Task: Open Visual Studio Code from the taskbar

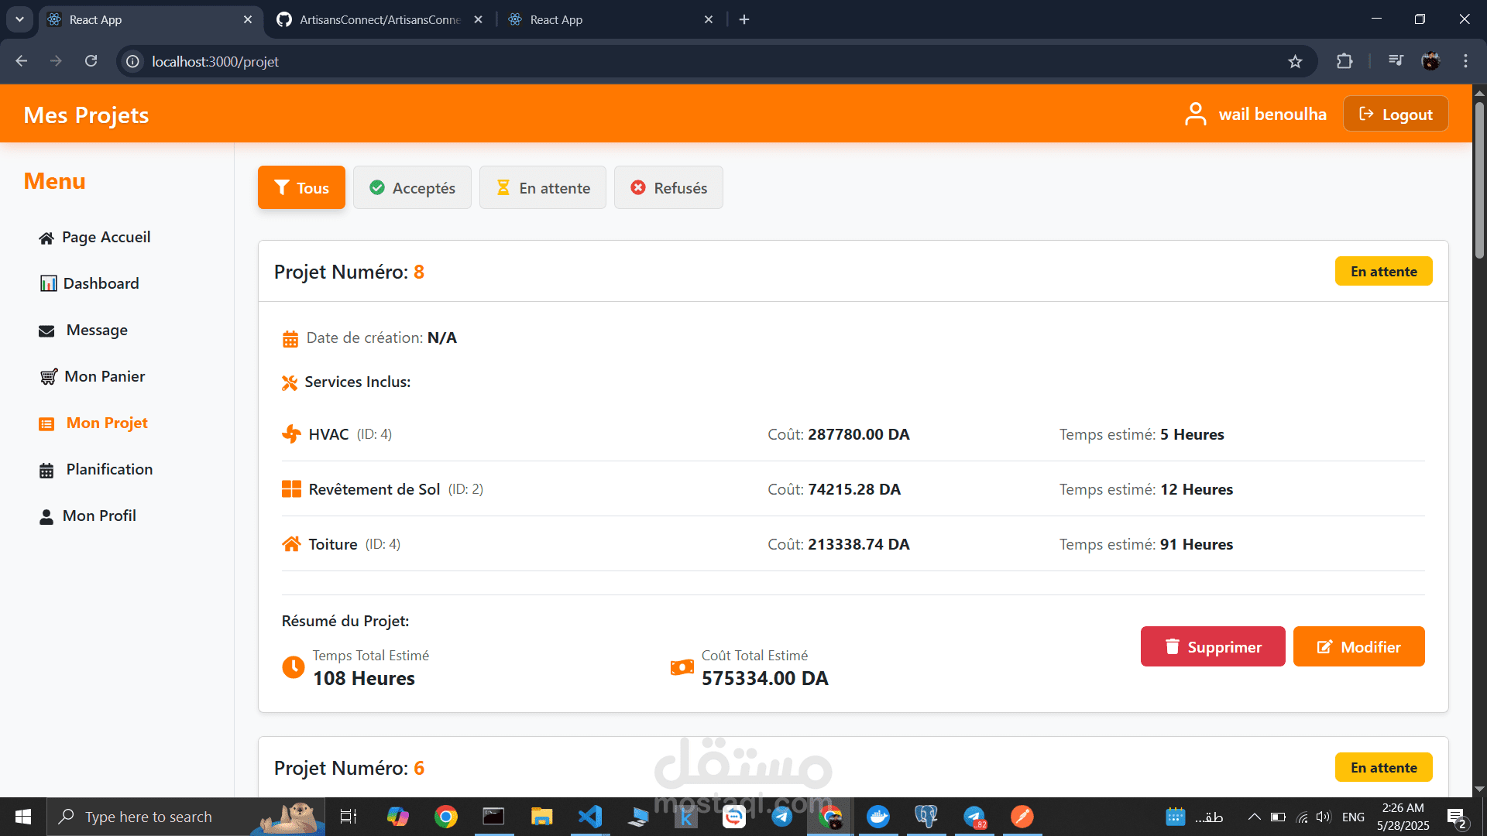Action: tap(589, 817)
